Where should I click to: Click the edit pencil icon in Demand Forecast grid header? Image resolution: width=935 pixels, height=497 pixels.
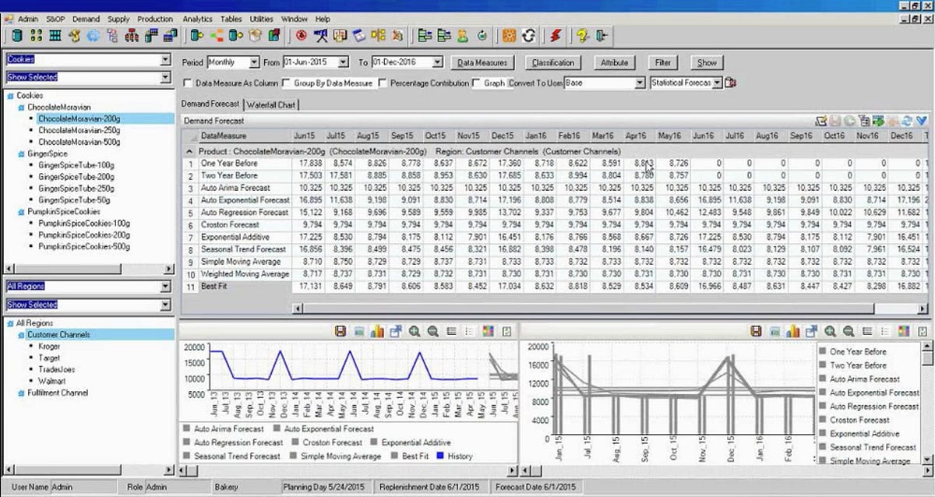point(821,121)
